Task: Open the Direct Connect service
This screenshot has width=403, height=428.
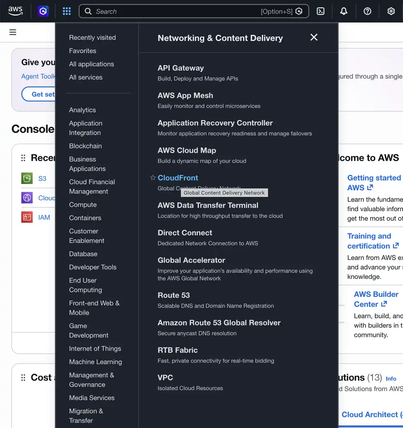Action: (185, 233)
